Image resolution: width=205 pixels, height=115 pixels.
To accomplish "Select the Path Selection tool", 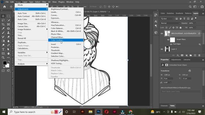I will click(x=8, y=50).
